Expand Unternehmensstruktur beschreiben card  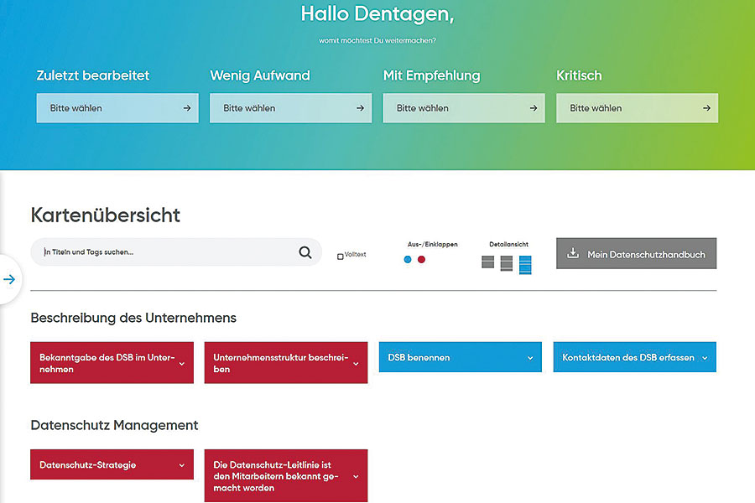coord(356,364)
